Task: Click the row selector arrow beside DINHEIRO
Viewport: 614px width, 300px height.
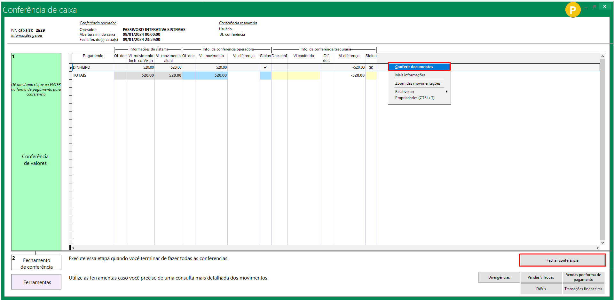Action: pos(71,67)
